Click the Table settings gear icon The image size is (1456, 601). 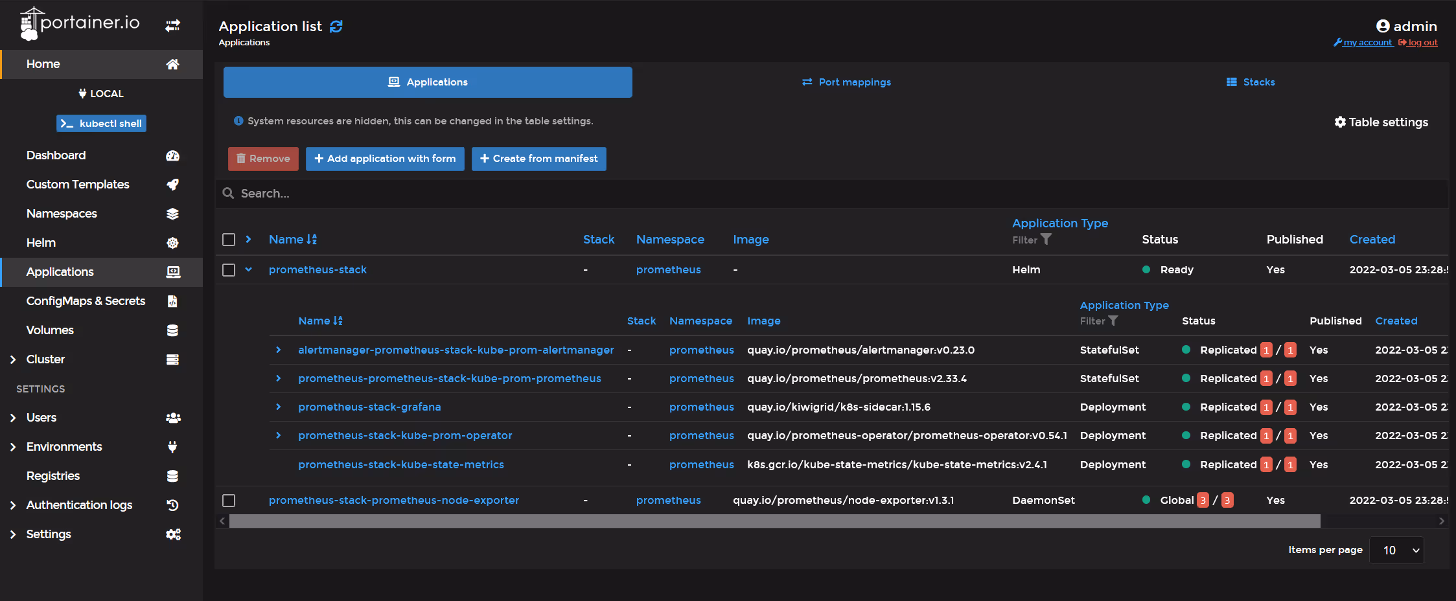point(1340,122)
